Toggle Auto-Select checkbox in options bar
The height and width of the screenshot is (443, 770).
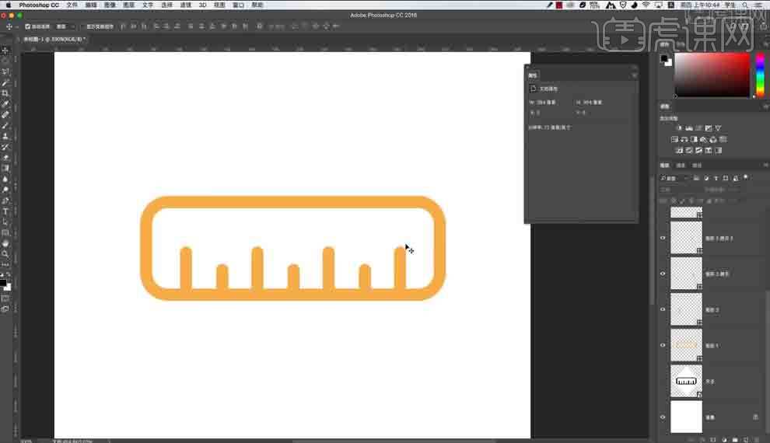pyautogui.click(x=27, y=26)
